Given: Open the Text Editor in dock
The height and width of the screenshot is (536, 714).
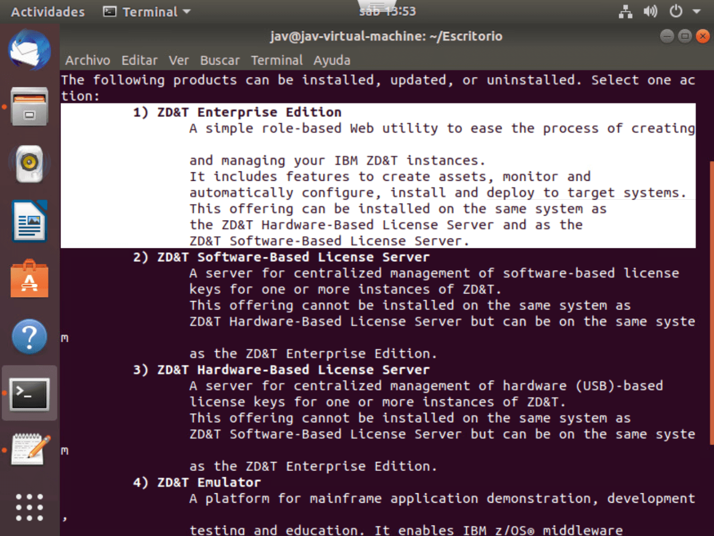Looking at the screenshot, I should click(x=30, y=450).
